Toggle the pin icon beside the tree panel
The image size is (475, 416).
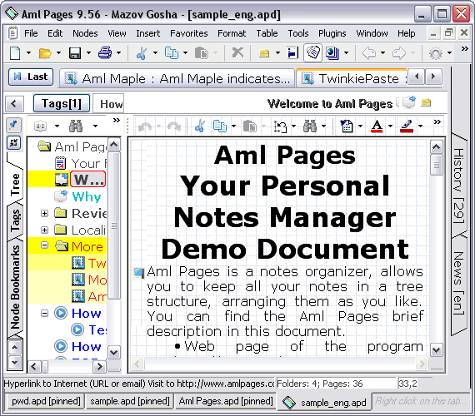[13, 125]
